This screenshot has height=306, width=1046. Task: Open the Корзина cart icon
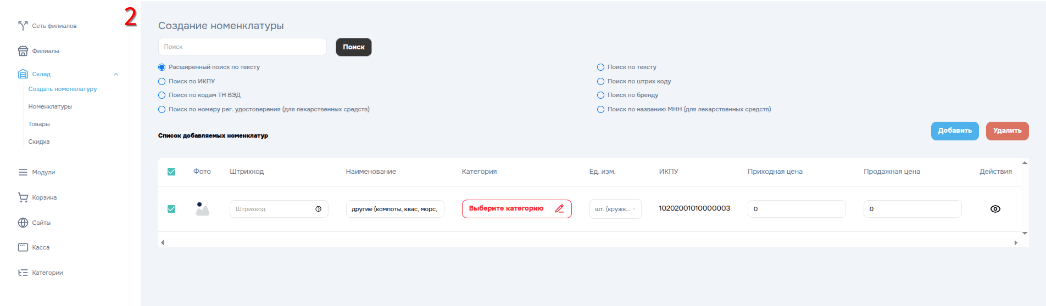[23, 197]
